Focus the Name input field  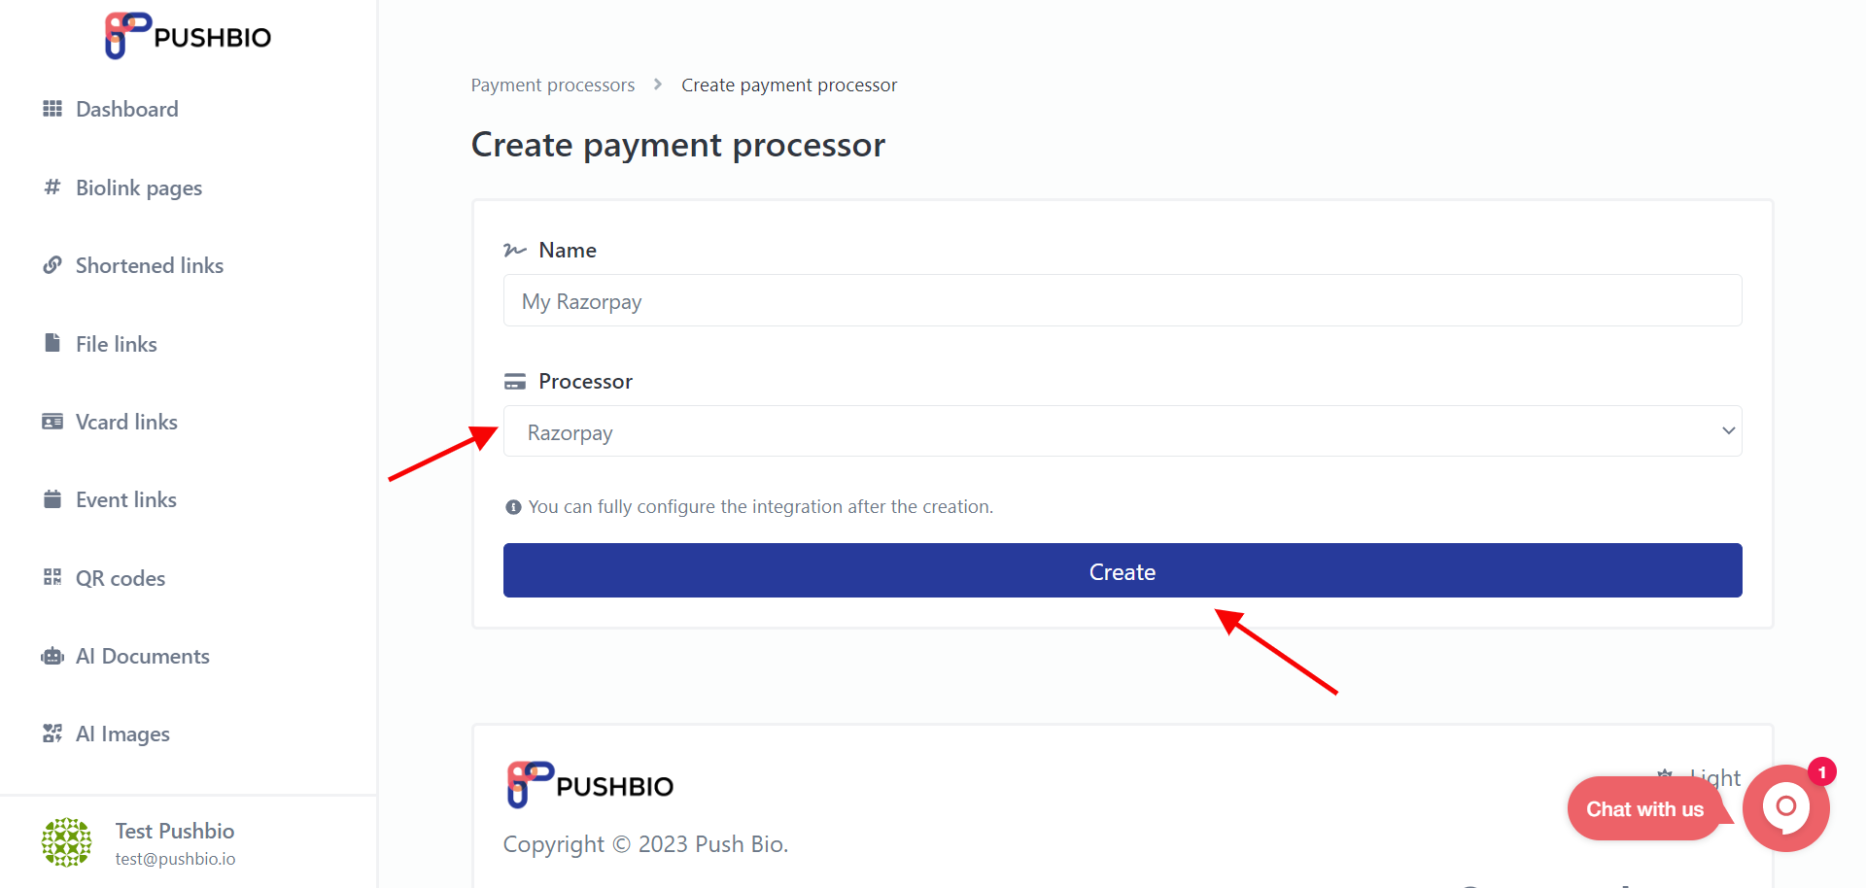click(1123, 300)
